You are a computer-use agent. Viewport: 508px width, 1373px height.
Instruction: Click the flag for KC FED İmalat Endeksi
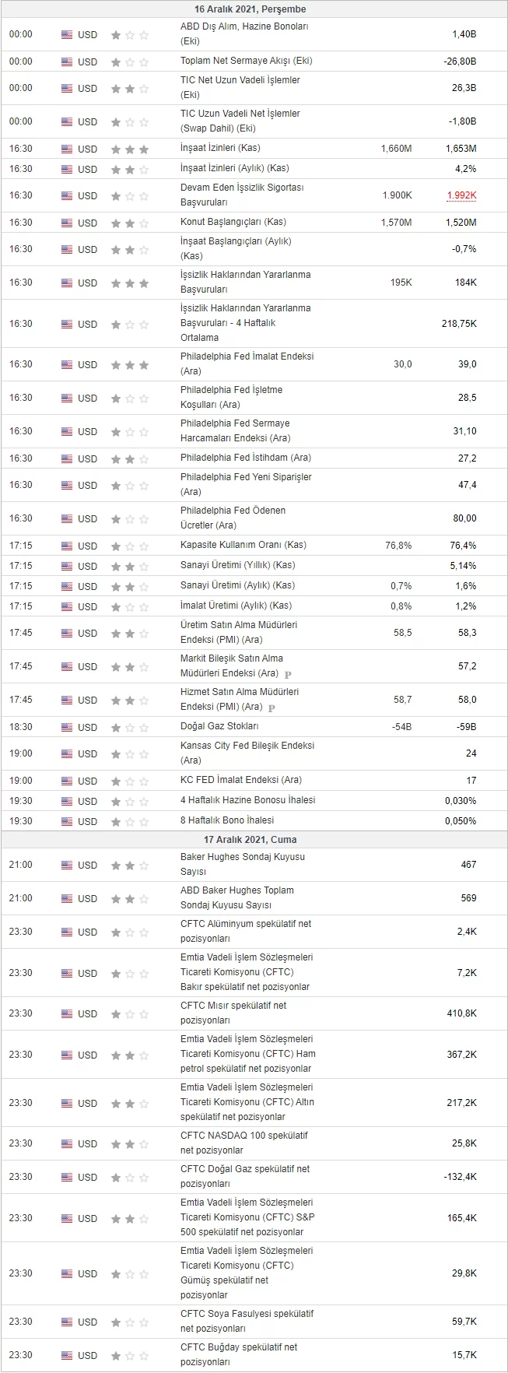67,781
